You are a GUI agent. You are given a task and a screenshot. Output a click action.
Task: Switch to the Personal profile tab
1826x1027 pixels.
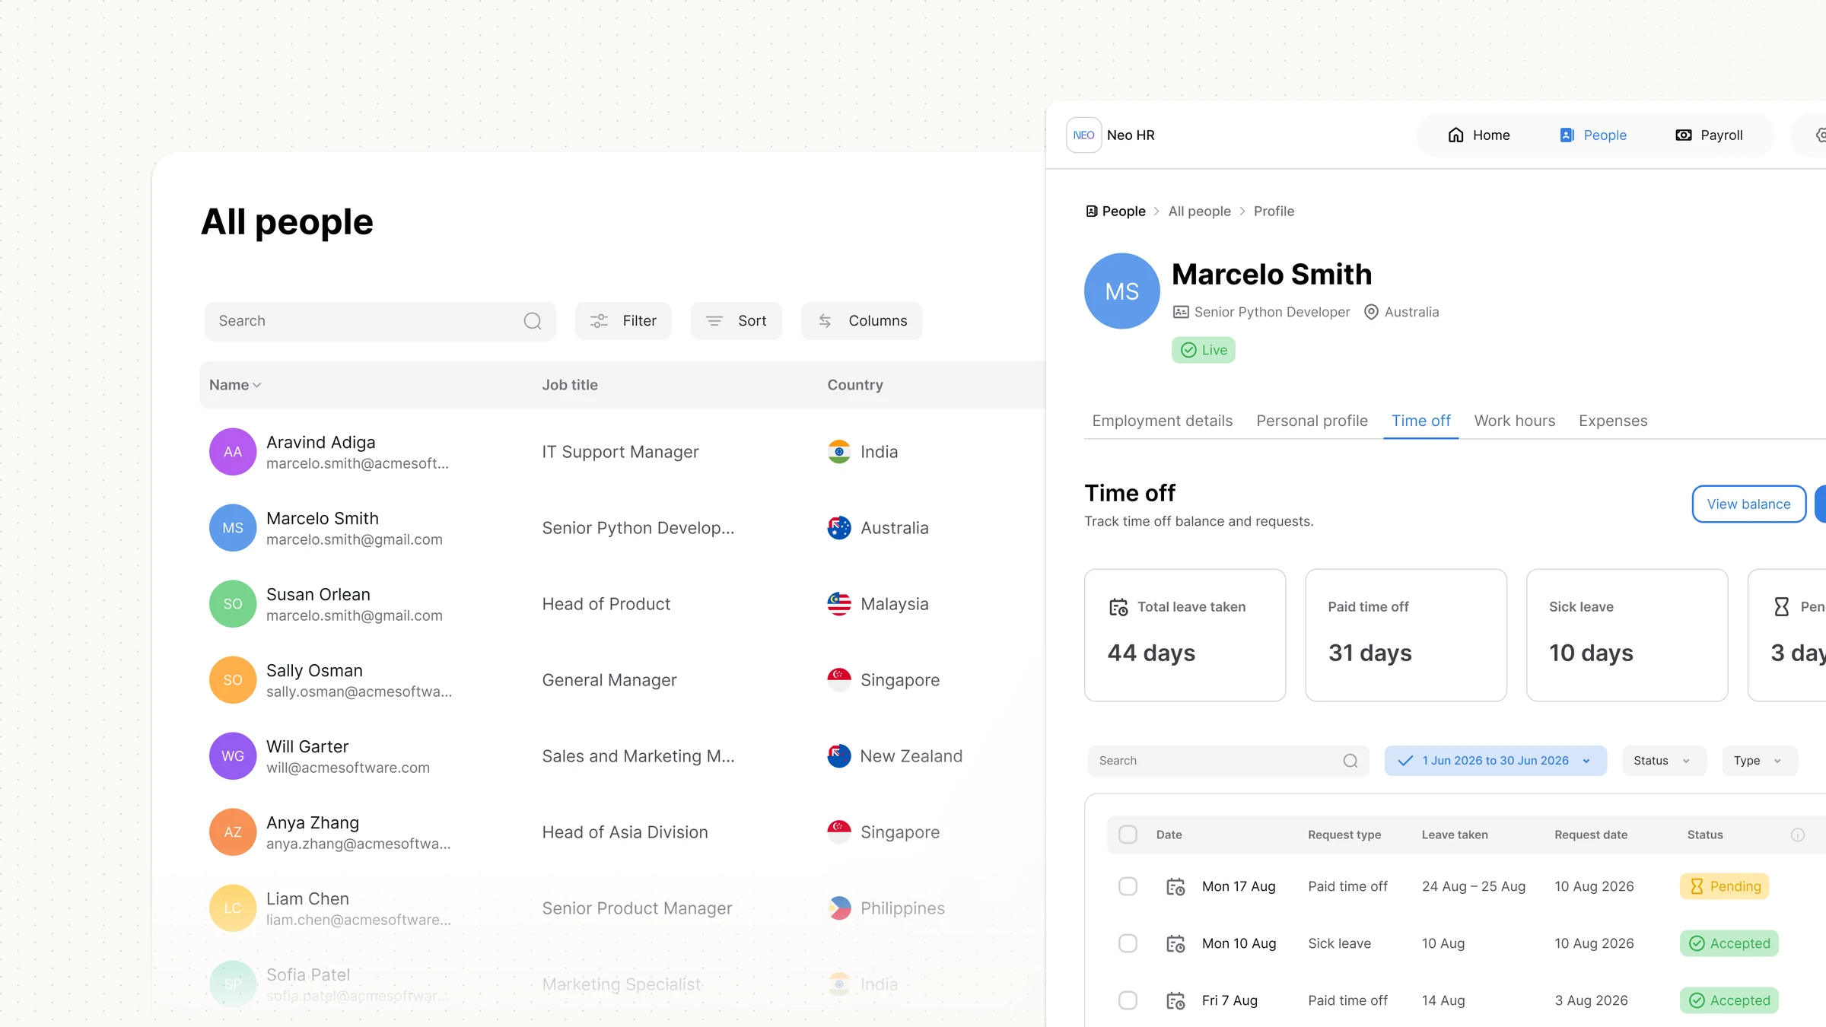click(1312, 421)
